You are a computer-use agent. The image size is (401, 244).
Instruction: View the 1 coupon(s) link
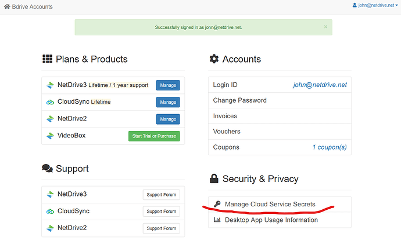(x=329, y=147)
